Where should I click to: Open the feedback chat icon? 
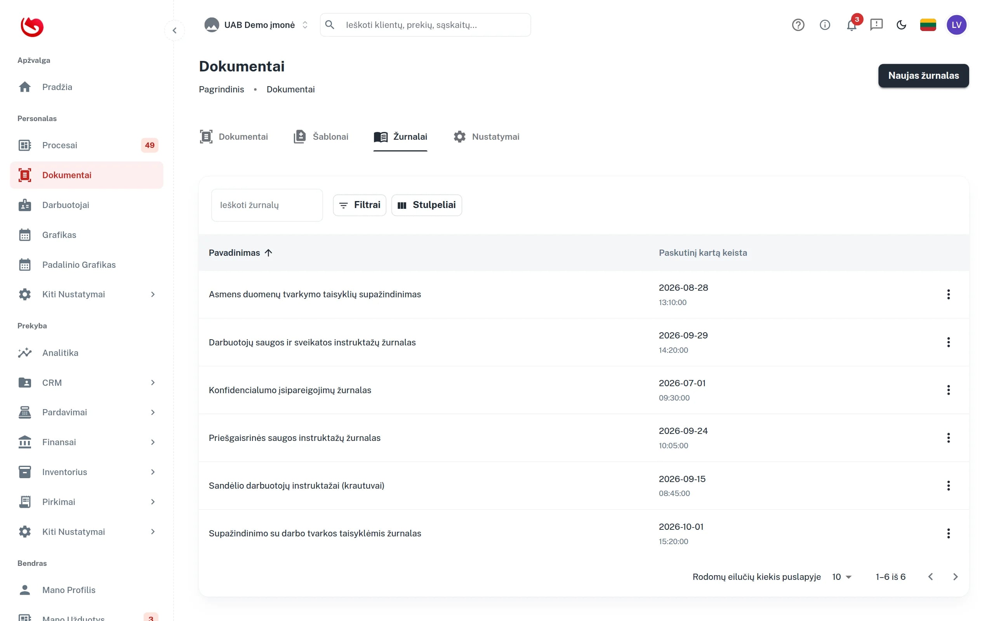876,25
